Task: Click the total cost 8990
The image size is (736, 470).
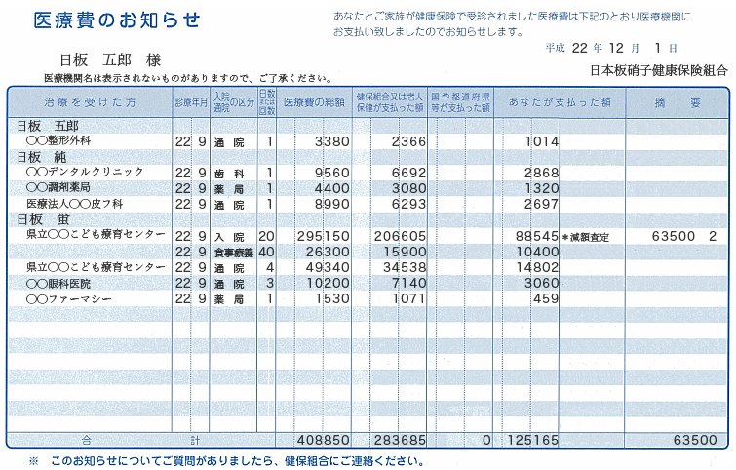Action: [x=331, y=204]
